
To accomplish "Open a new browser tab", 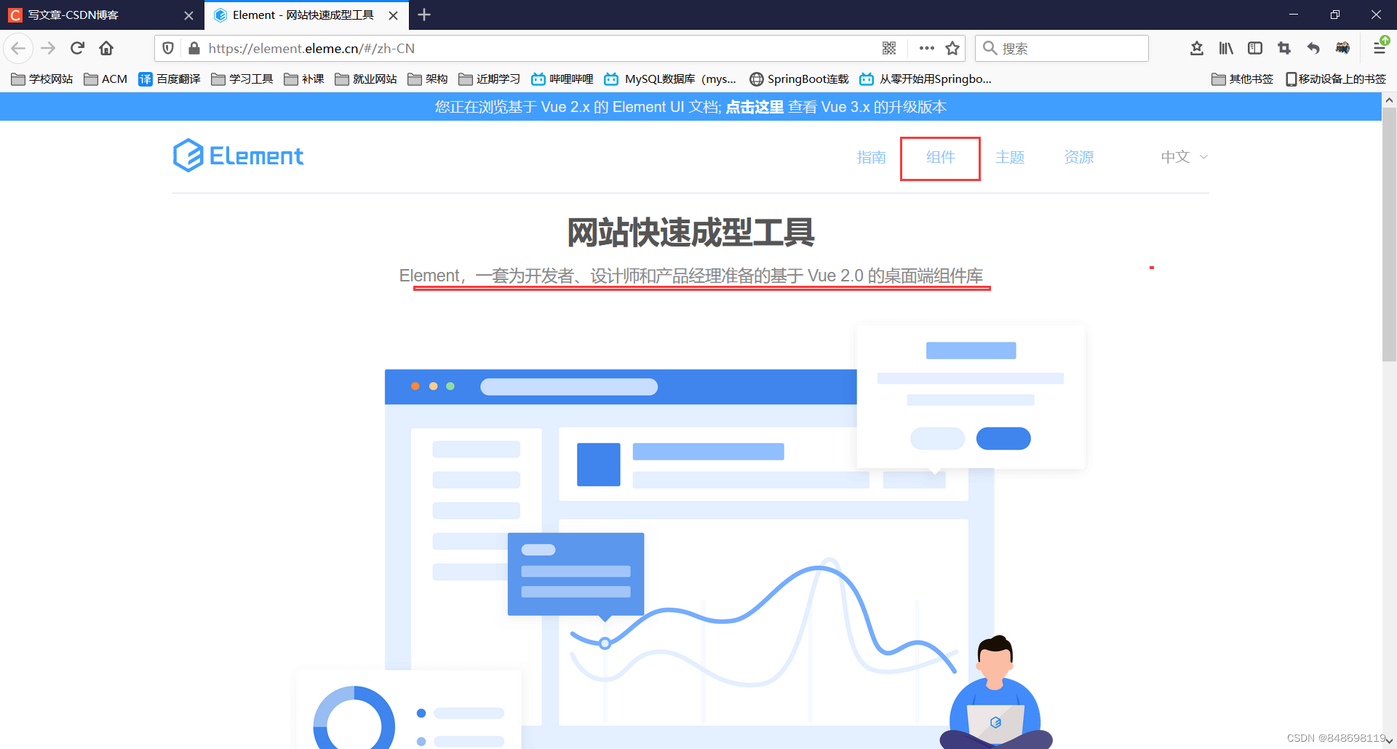I will coord(424,15).
